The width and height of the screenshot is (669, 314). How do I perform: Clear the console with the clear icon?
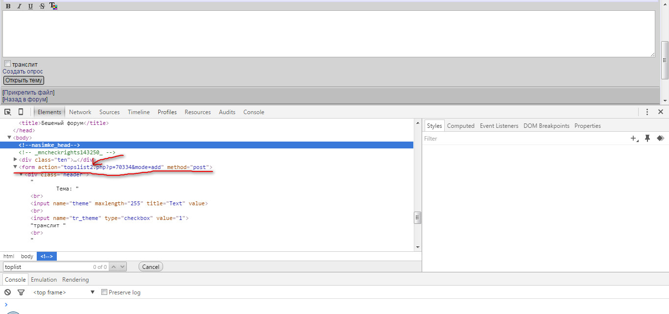point(8,292)
